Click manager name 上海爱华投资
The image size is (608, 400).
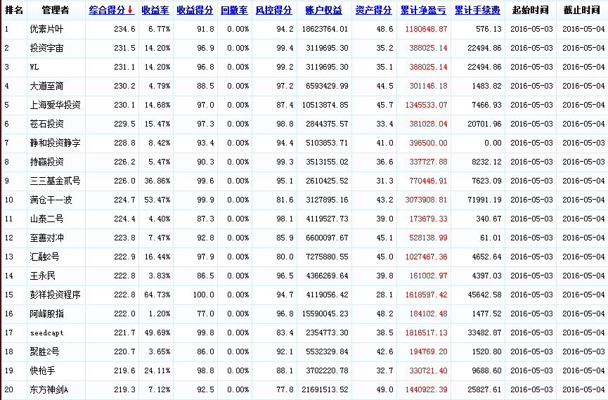[55, 105]
